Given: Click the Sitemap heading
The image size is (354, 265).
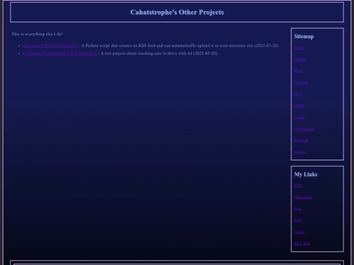Looking at the screenshot, I should (304, 37).
